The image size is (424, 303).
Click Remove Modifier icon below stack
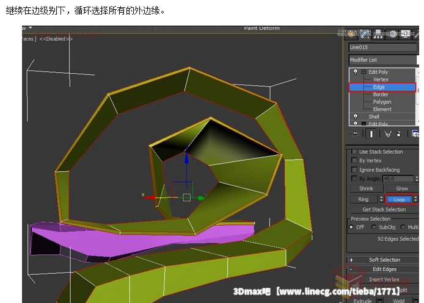(x=398, y=134)
